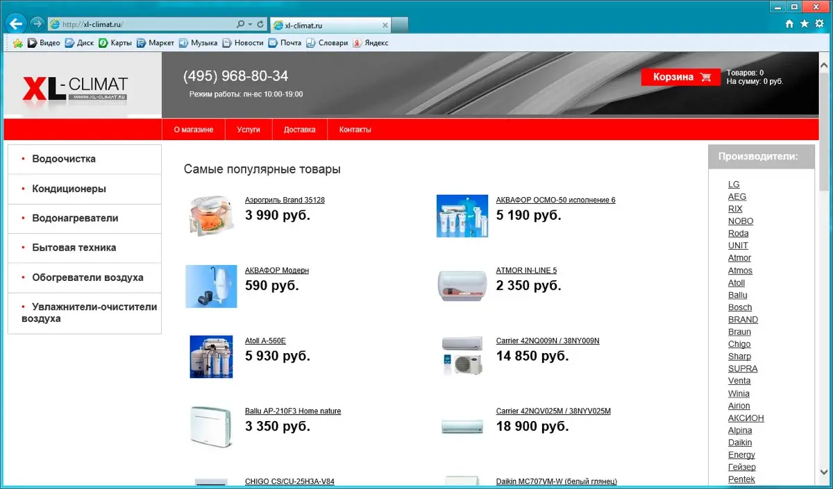Open the address bar search dropdown arrow

[x=249, y=24]
